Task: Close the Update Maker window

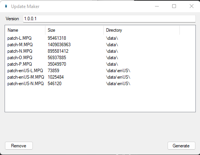Action: pos(192,6)
